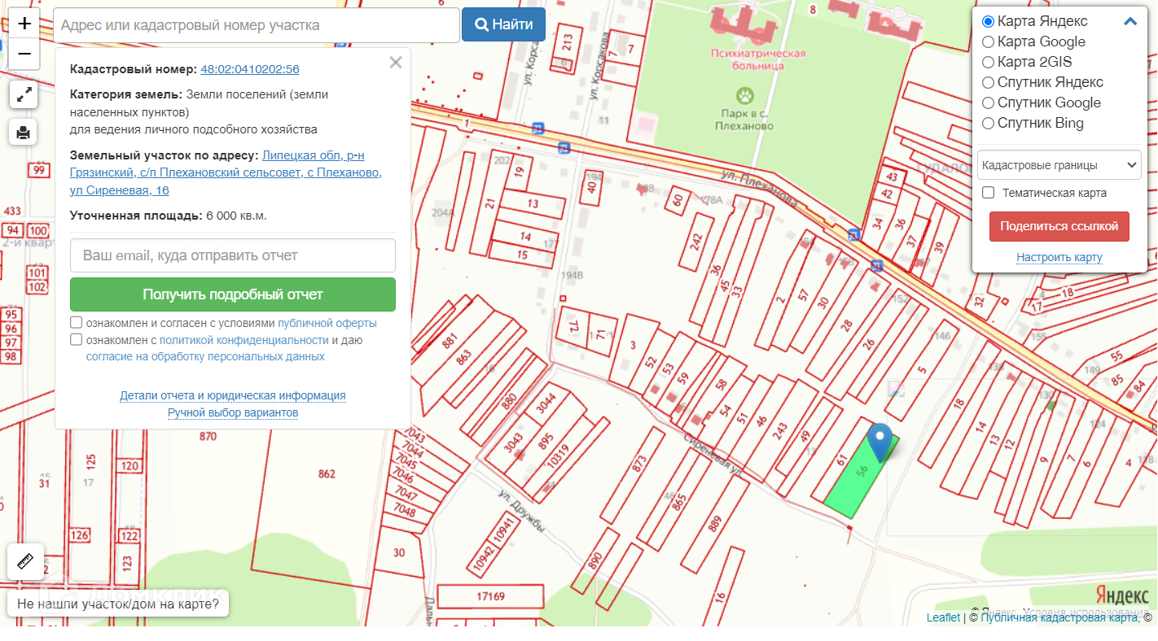
Task: Open Кадастровые границы dropdown
Action: (1059, 165)
